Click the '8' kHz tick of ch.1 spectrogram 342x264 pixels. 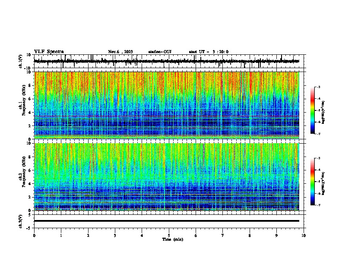tap(30, 85)
